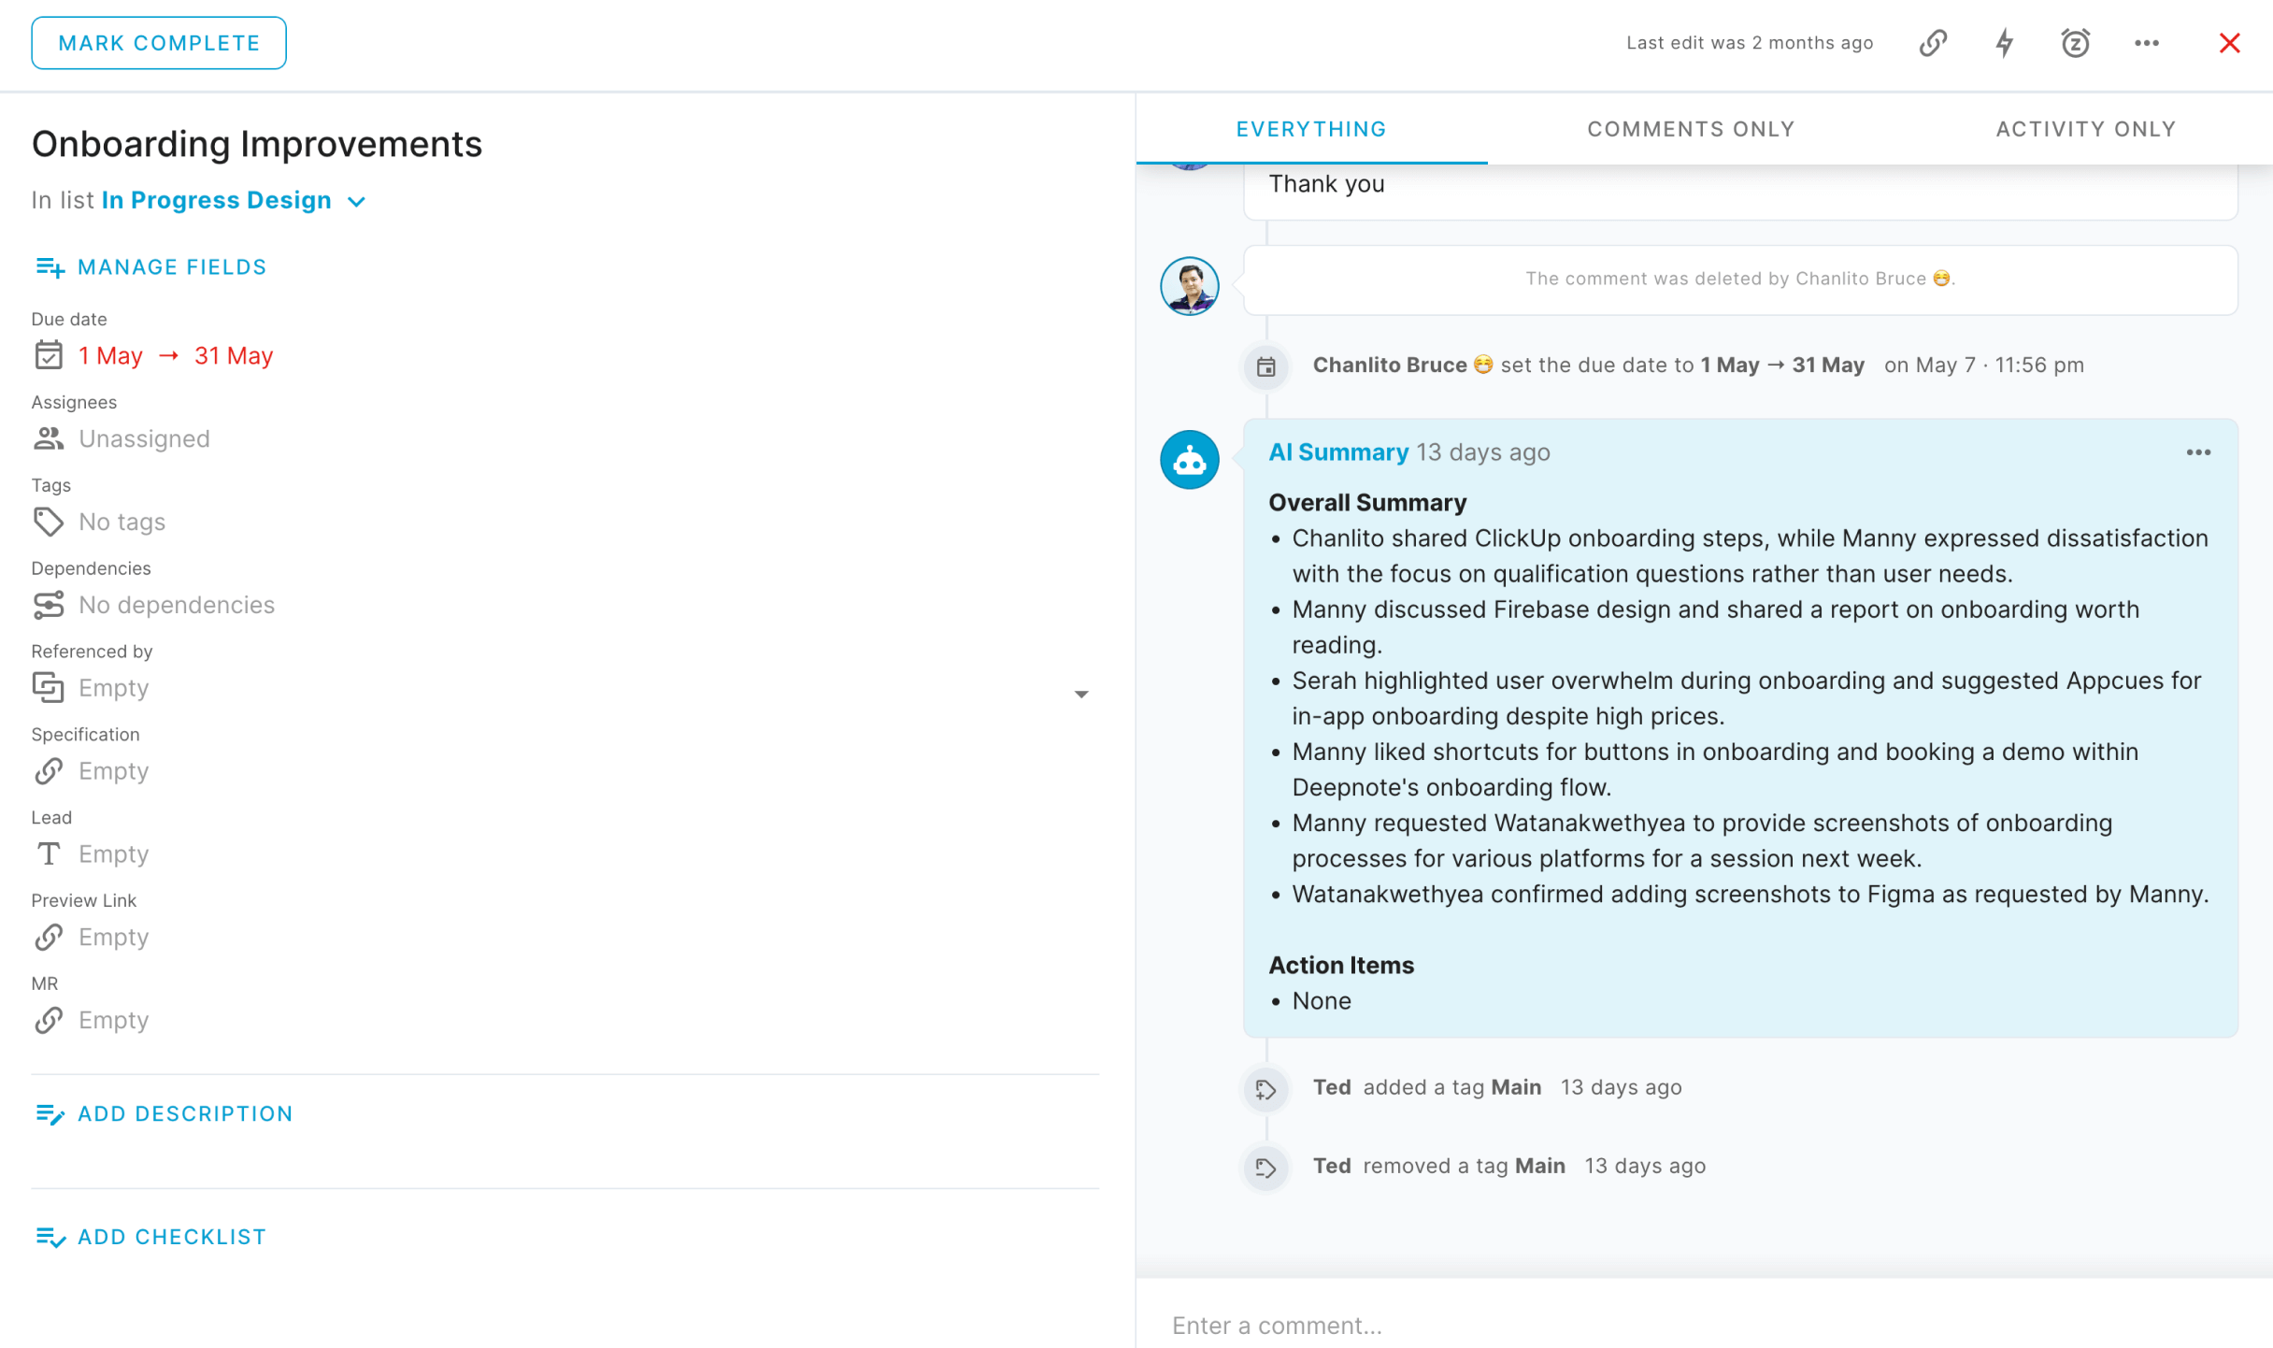Click the tags label icon
The height and width of the screenshot is (1348, 2273).
point(49,522)
